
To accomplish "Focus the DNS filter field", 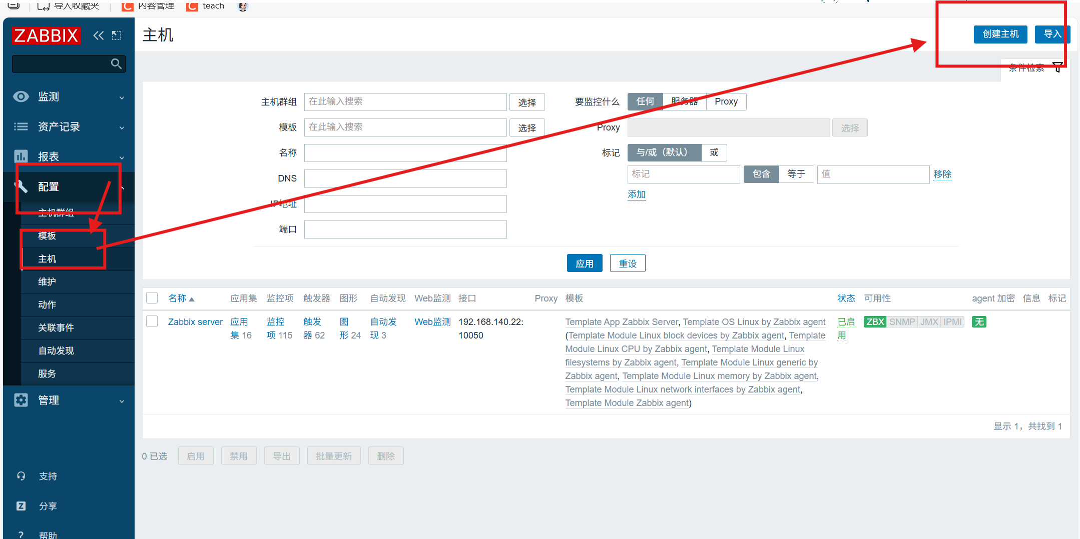I will coord(405,178).
